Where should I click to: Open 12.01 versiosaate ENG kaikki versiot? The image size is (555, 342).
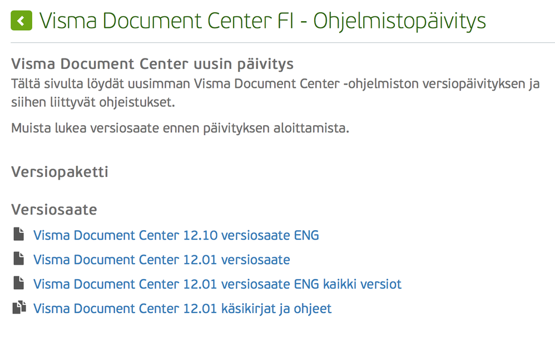(x=218, y=284)
